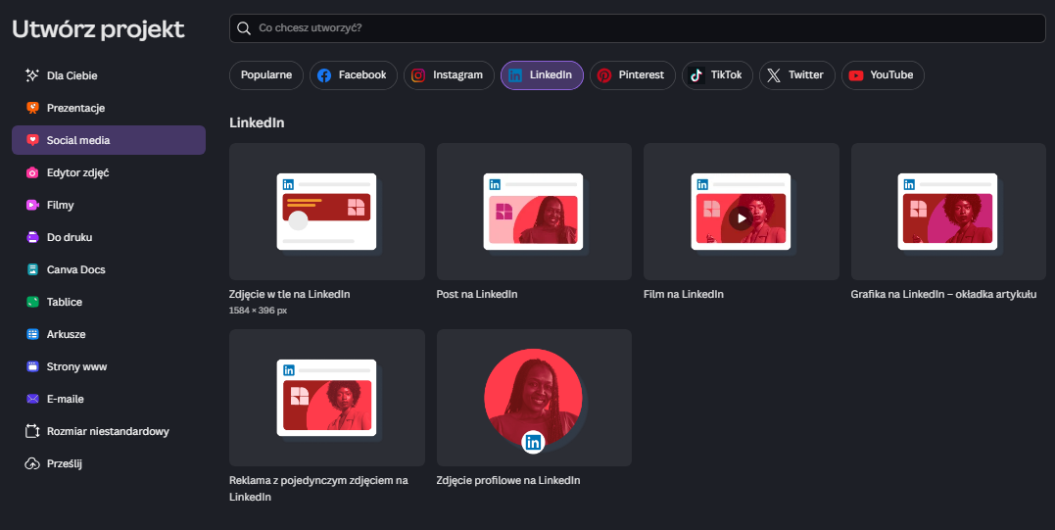The image size is (1055, 530).
Task: Click the Filmy video icon
Action: coord(32,205)
